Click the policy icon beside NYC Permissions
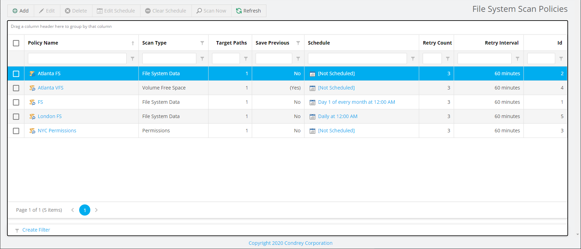Image resolution: width=581 pixels, height=249 pixels. pyautogui.click(x=32, y=131)
